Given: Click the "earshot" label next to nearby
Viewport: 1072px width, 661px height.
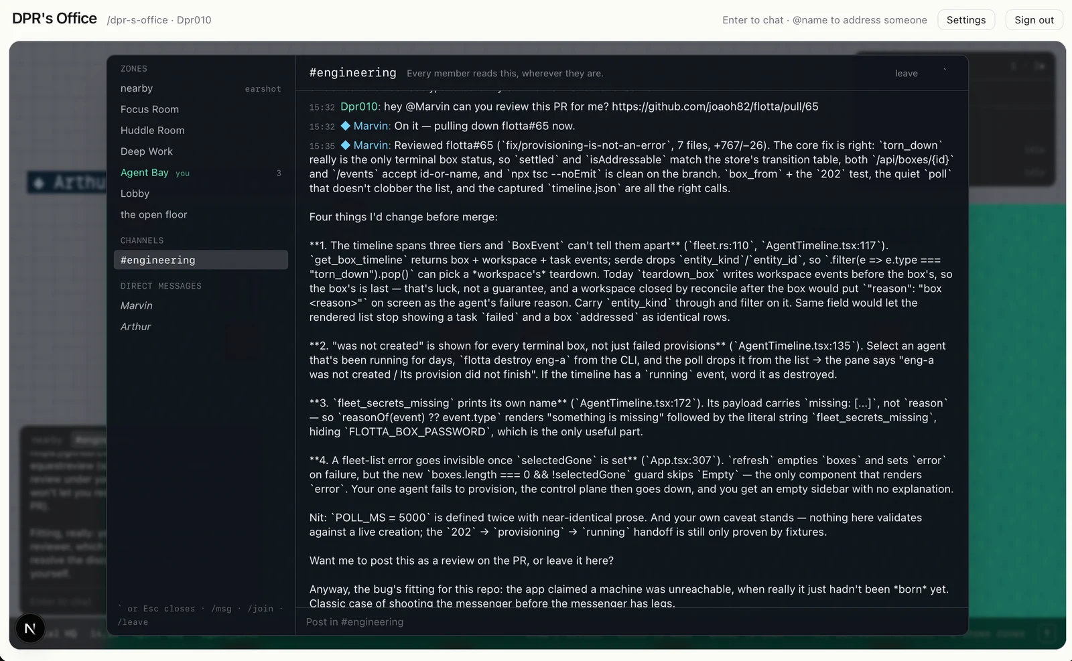Looking at the screenshot, I should click(x=263, y=89).
